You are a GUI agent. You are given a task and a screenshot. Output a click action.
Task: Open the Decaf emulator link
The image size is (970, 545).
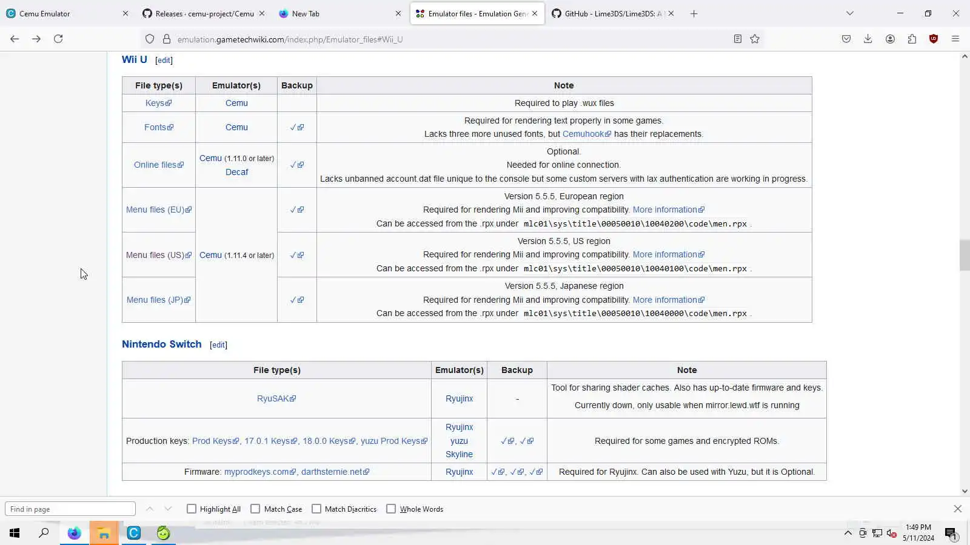click(236, 172)
